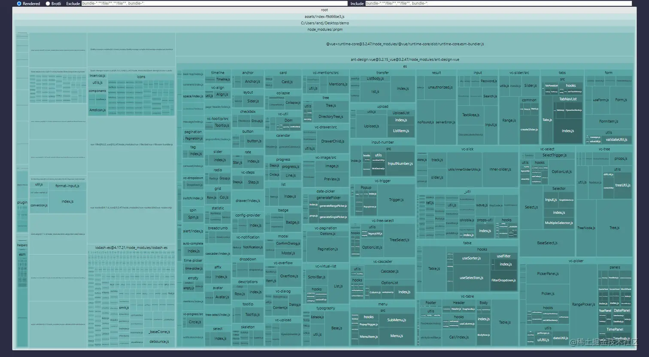Open the useSorter.js cell

click(x=471, y=258)
